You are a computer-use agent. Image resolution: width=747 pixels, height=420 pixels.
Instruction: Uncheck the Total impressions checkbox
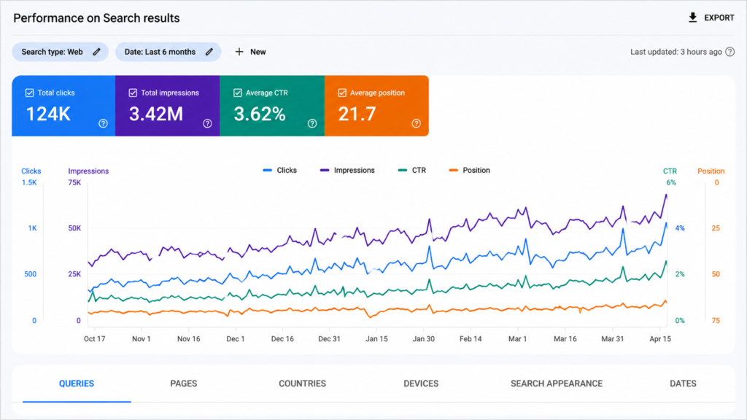pyautogui.click(x=133, y=93)
